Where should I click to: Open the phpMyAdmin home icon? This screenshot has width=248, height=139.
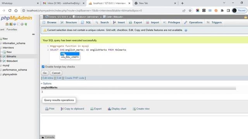point(7,24)
